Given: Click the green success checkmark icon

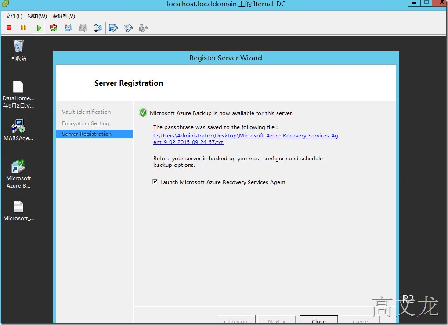Looking at the screenshot, I should (x=143, y=112).
